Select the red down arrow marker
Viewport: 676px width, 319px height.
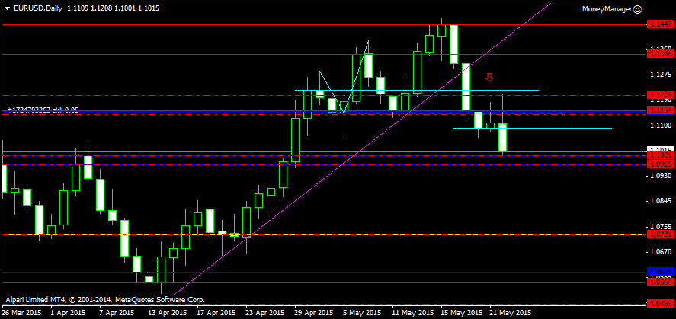489,78
